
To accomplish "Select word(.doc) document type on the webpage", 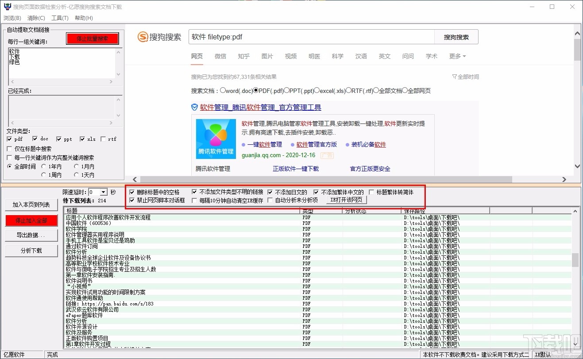I will click(224, 91).
